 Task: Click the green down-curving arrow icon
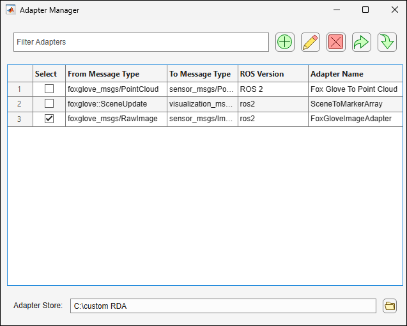(x=387, y=42)
